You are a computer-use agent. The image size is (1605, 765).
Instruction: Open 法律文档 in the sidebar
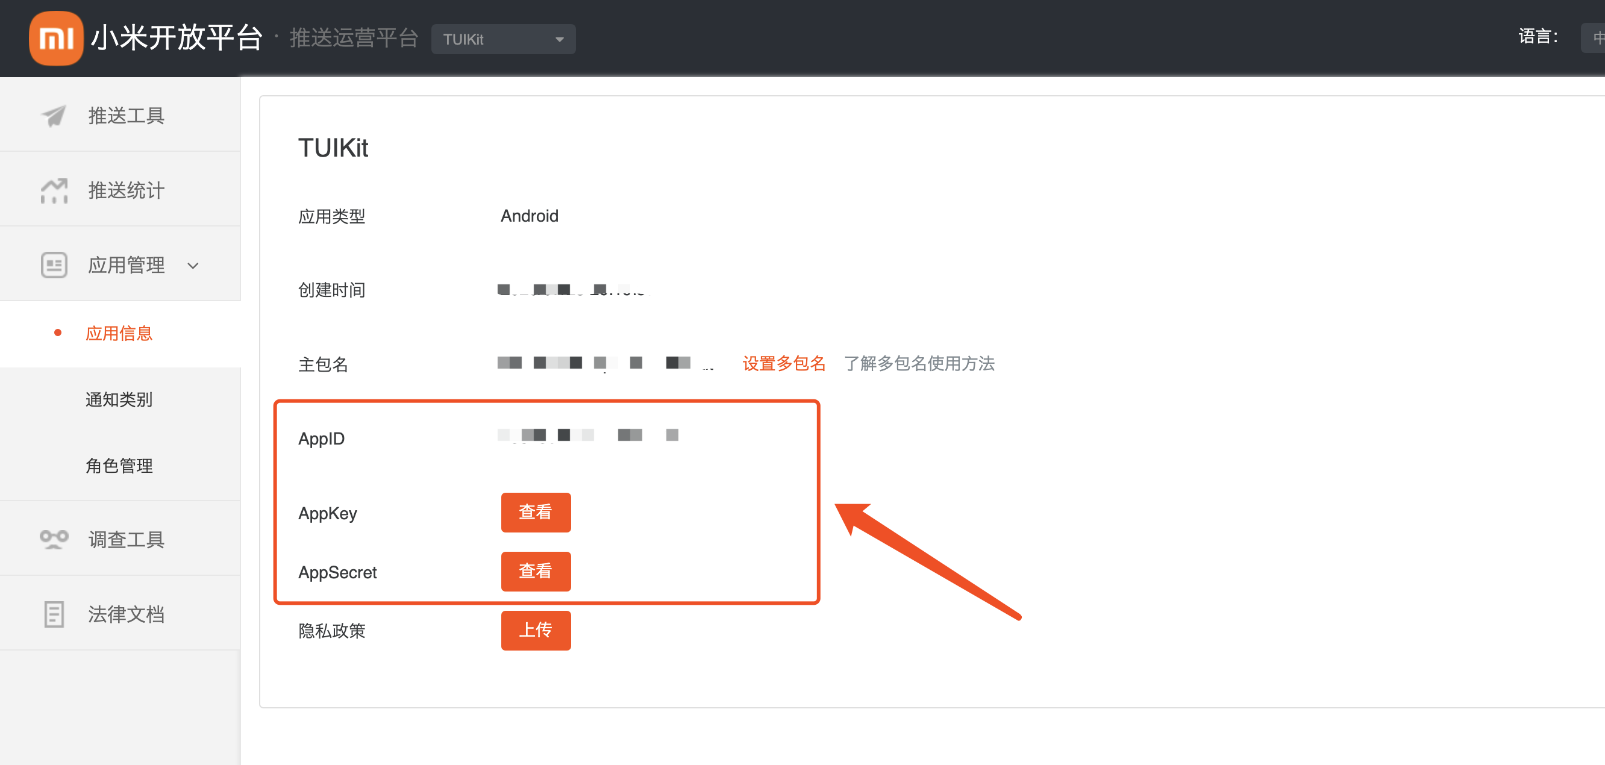click(120, 614)
